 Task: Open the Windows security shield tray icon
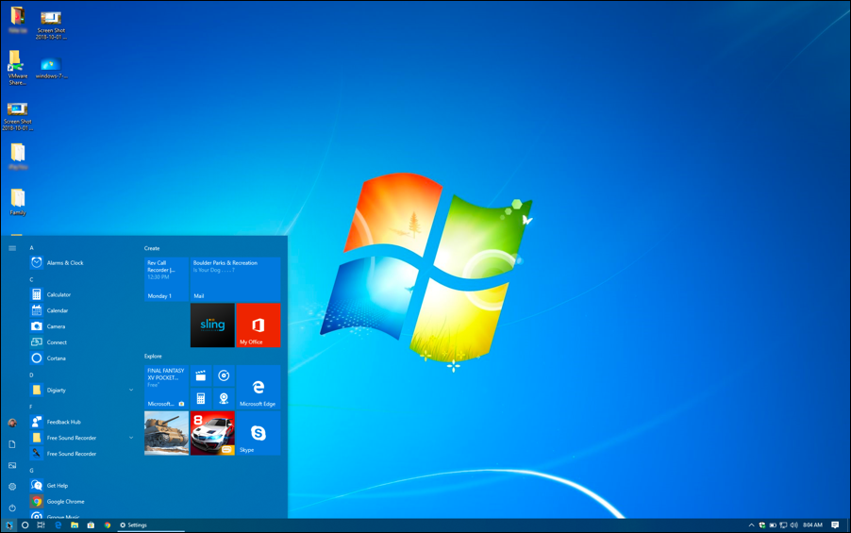coord(762,525)
